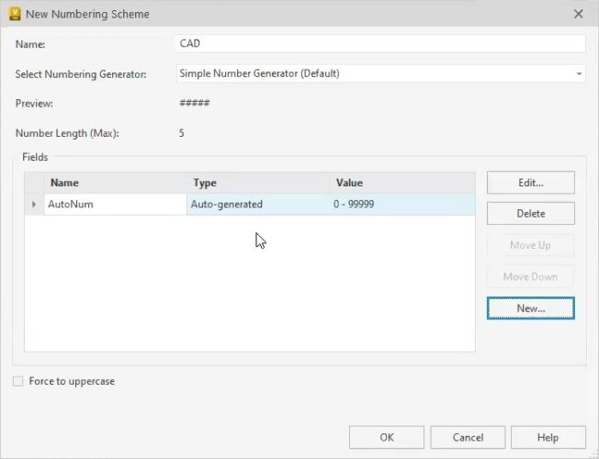Click the ##### preview text
The height and width of the screenshot is (459, 599).
[195, 103]
